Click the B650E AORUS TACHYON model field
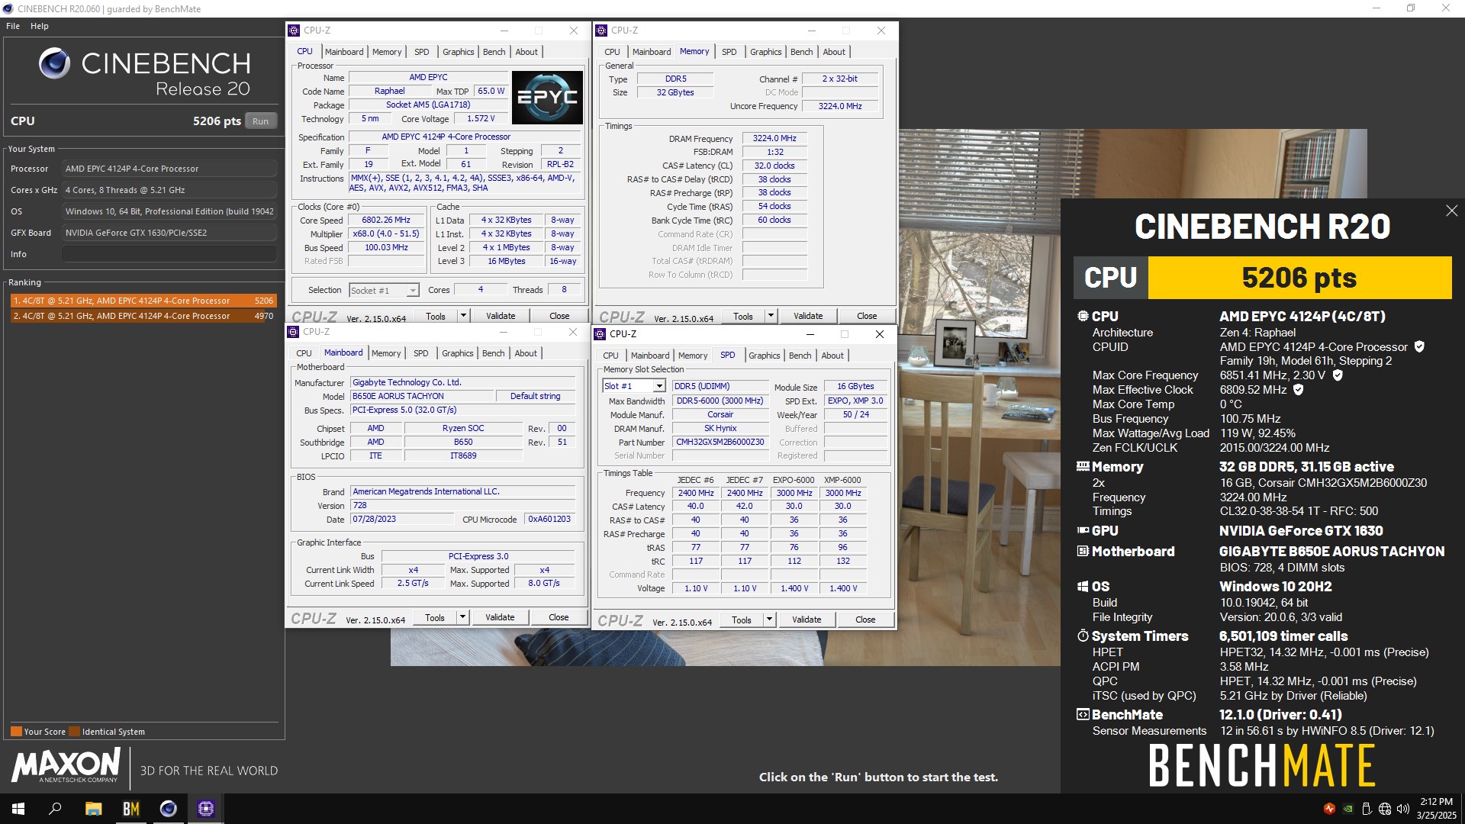The width and height of the screenshot is (1465, 824). pos(421,396)
